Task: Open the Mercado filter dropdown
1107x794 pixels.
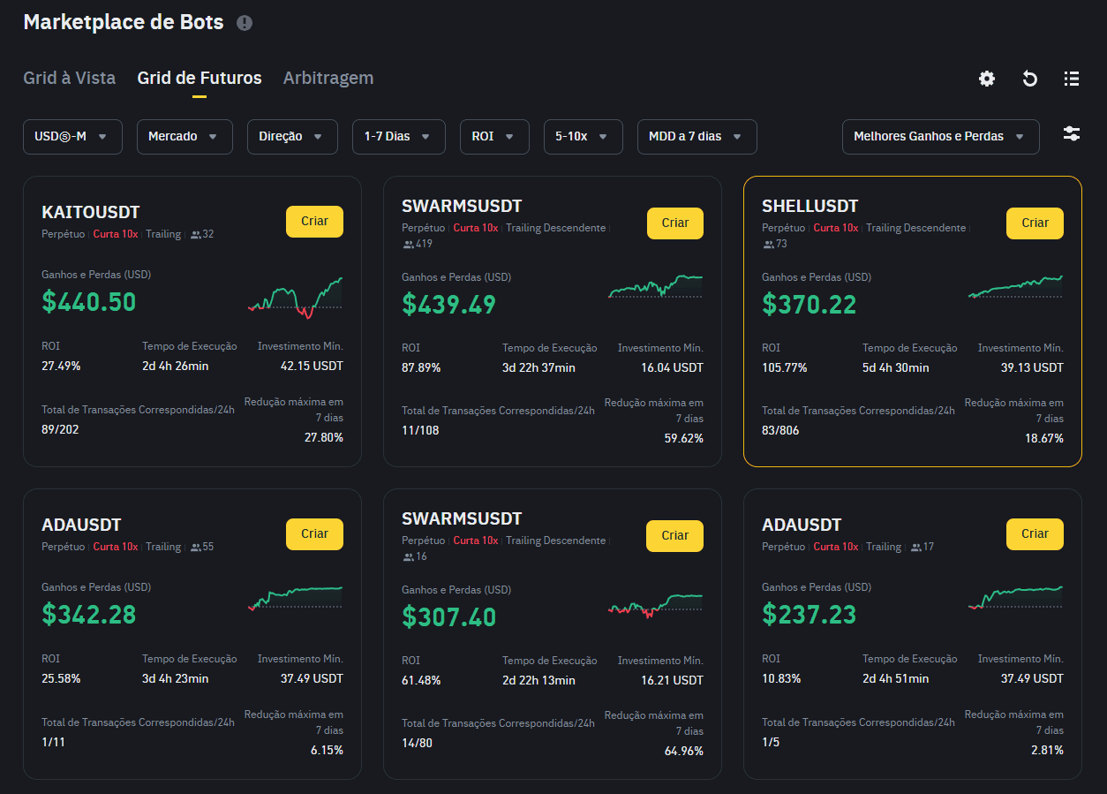Action: click(x=184, y=137)
